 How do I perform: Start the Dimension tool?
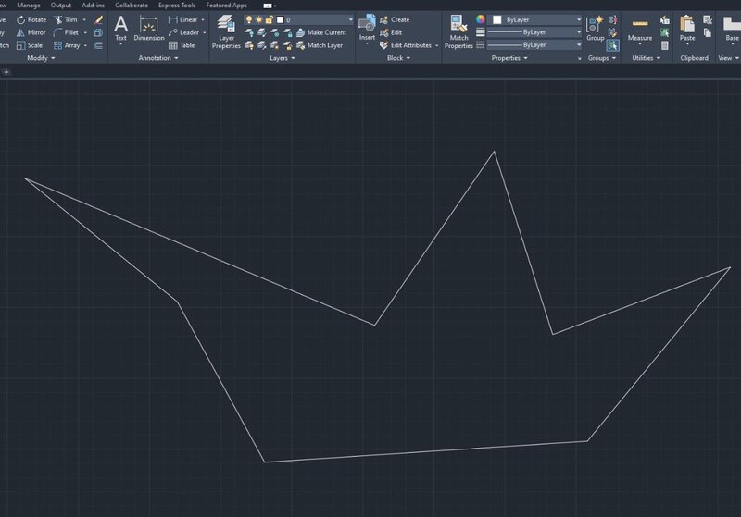(149, 29)
